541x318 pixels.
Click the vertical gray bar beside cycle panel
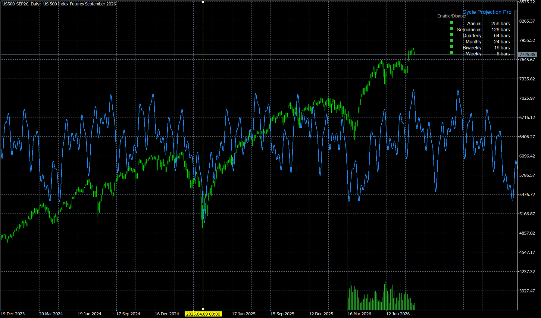516,34
